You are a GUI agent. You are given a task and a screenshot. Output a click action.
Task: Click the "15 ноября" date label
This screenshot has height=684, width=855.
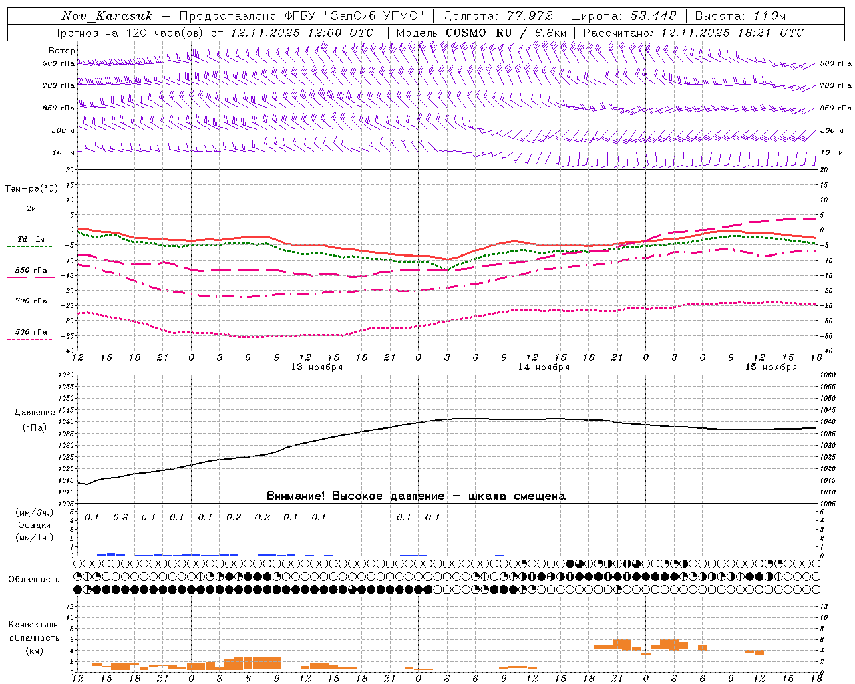771,367
